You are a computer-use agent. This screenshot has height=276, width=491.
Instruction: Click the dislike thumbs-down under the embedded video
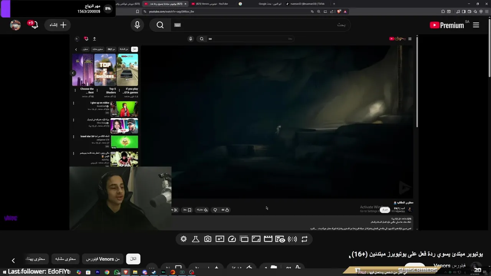pos(215,210)
